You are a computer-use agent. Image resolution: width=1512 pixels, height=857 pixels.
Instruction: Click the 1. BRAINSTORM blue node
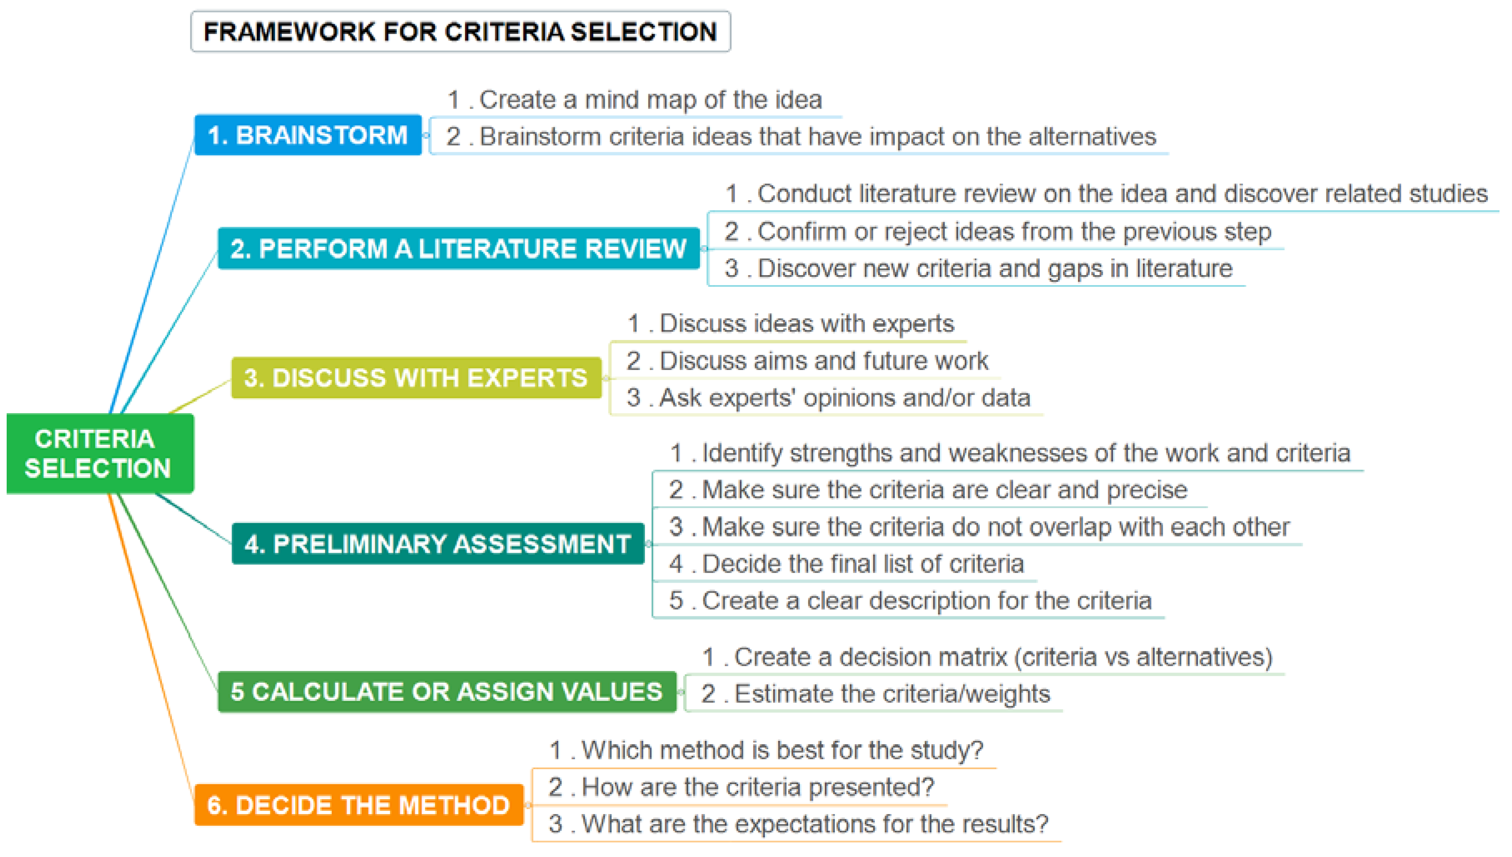pos(307,135)
